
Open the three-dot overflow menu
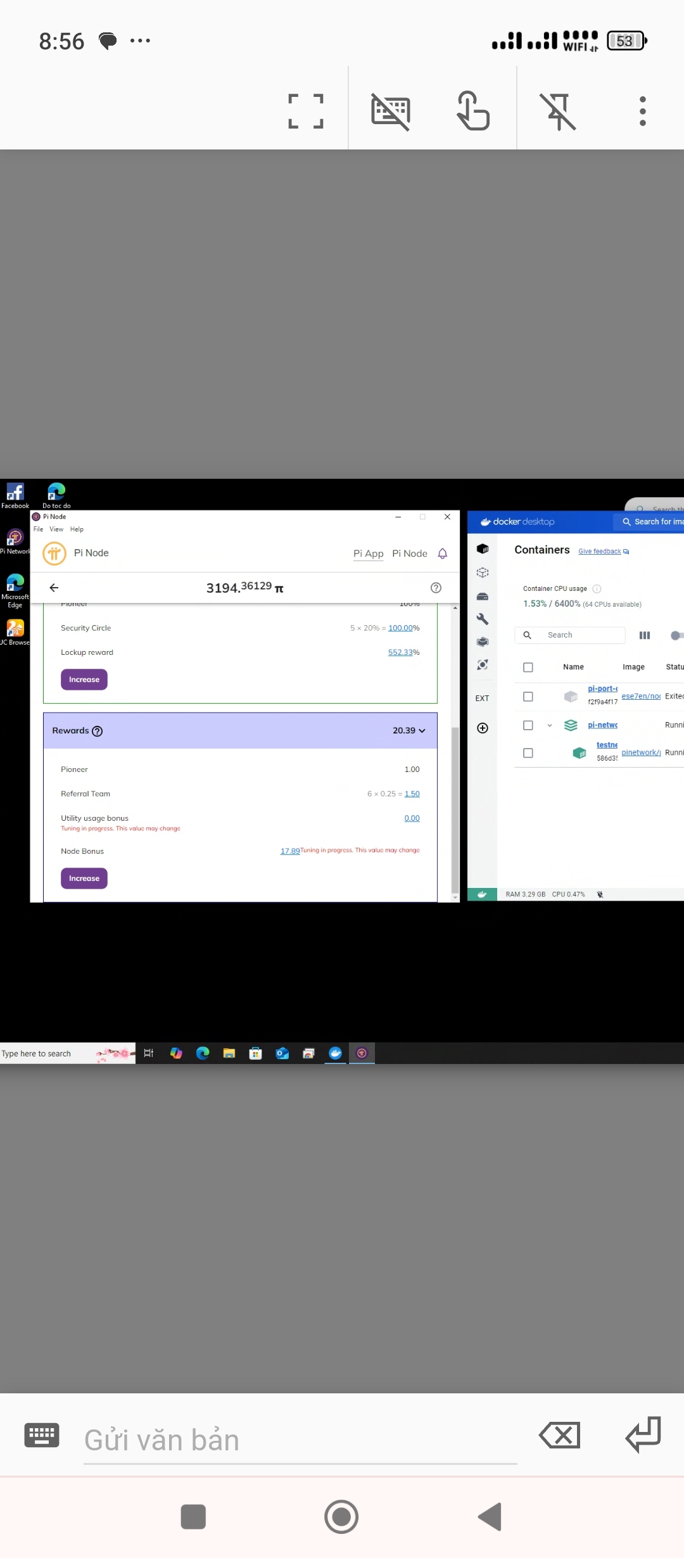[x=642, y=111]
